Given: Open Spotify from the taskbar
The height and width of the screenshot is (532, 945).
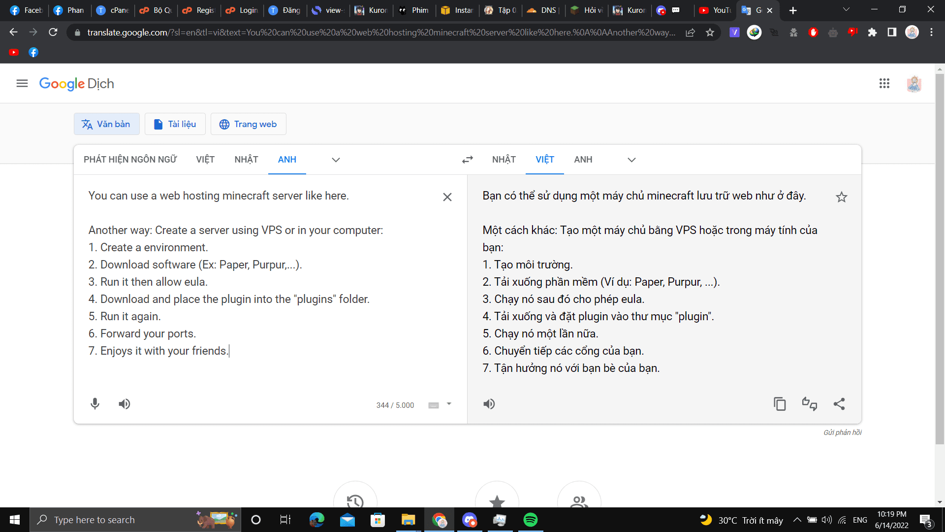Looking at the screenshot, I should pos(530,520).
